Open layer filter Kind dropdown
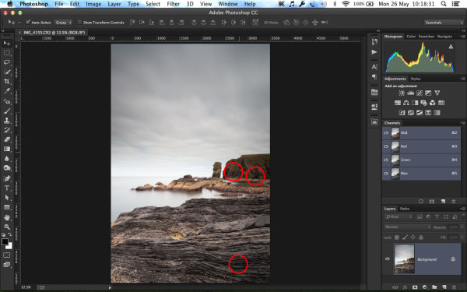Image resolution: width=467 pixels, height=292 pixels. tap(399, 216)
